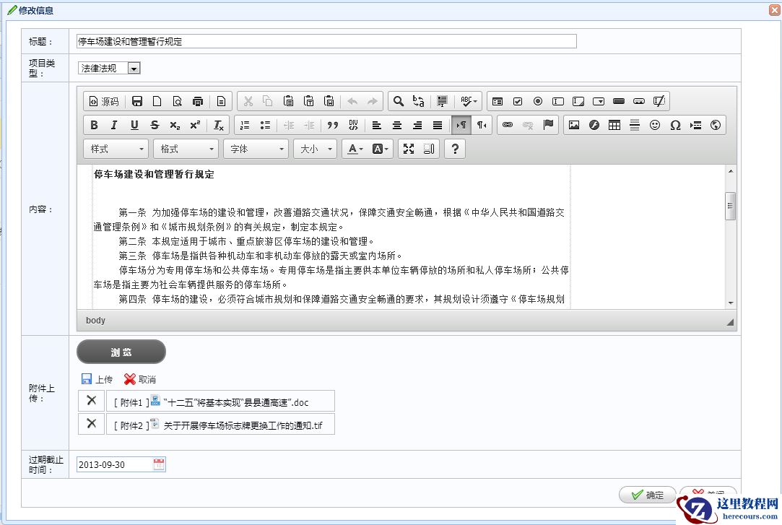Screen dimensions: 782x525
Task: Open the 字体 font dropdown
Action: pos(256,149)
